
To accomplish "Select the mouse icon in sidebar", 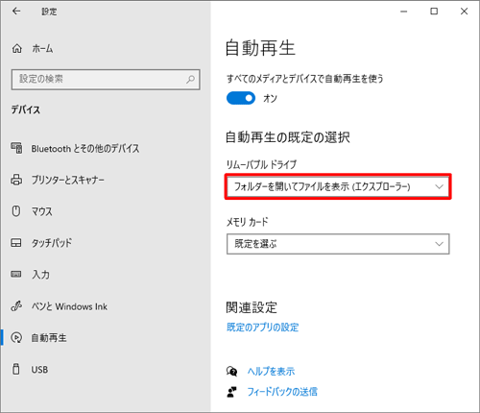I will coord(16,211).
